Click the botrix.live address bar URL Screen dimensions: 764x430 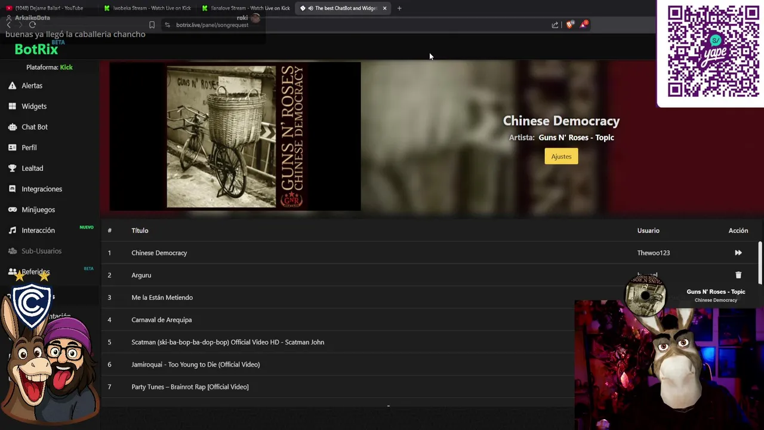pyautogui.click(x=212, y=25)
